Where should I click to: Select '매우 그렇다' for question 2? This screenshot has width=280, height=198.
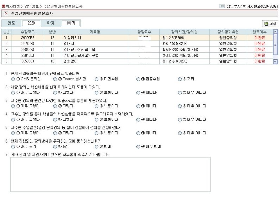click(13, 93)
